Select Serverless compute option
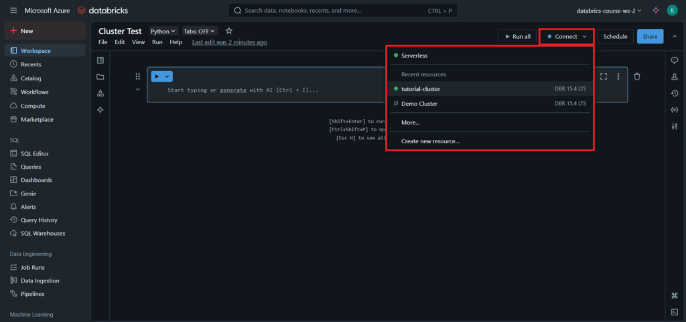The width and height of the screenshot is (686, 322). [490, 56]
